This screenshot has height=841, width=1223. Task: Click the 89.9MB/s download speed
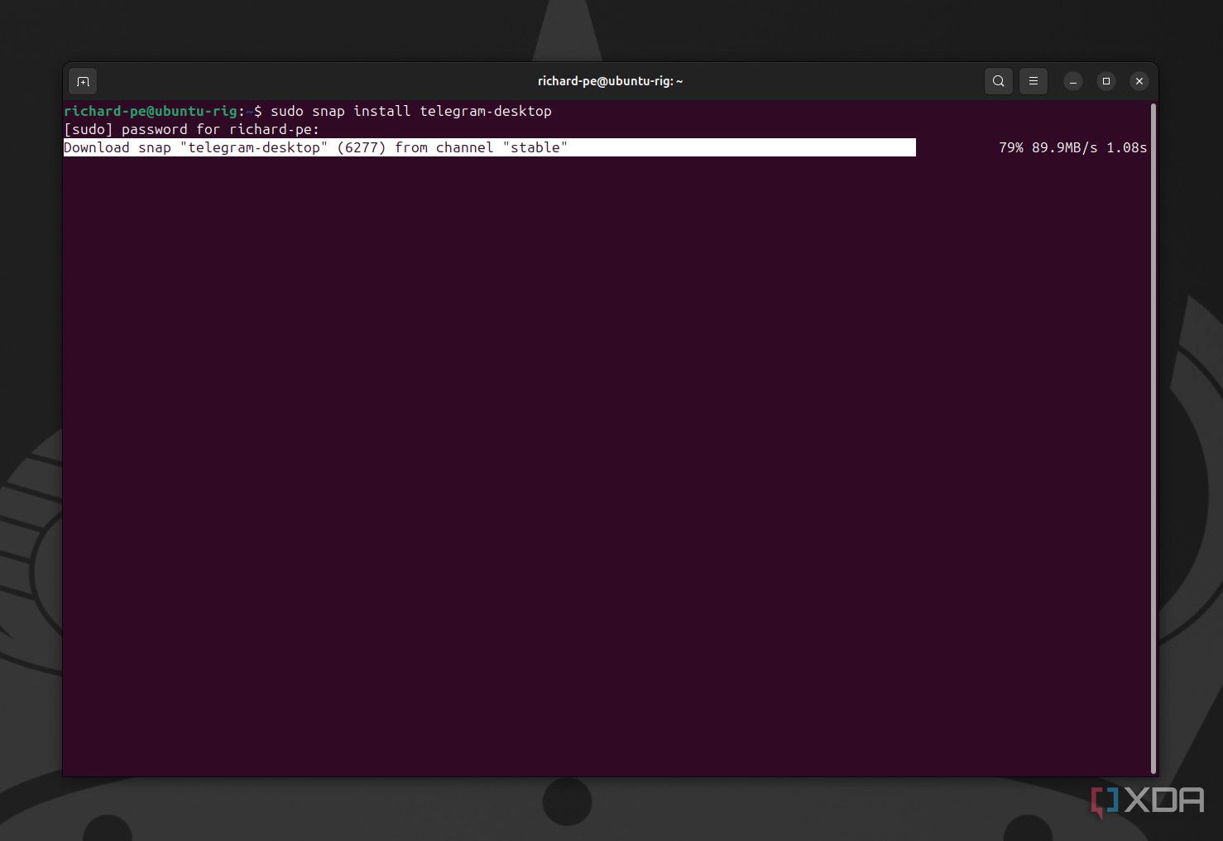(x=1065, y=147)
